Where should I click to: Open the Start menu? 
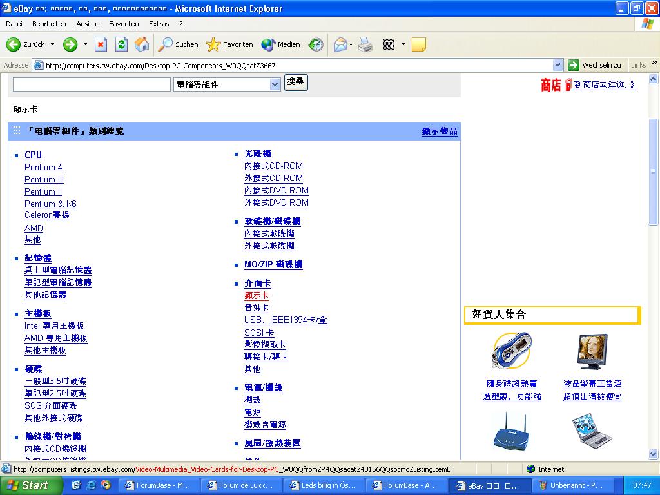point(31,485)
